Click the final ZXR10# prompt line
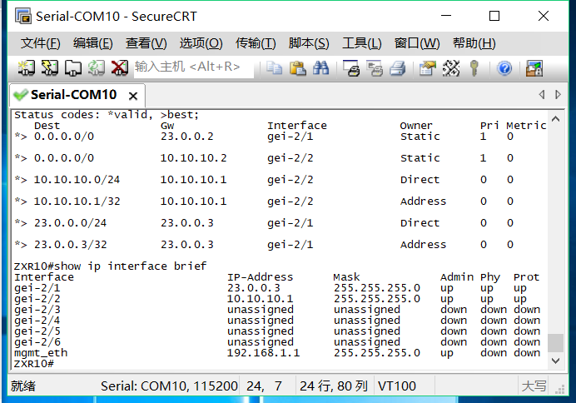This screenshot has height=403, width=576. [34, 364]
